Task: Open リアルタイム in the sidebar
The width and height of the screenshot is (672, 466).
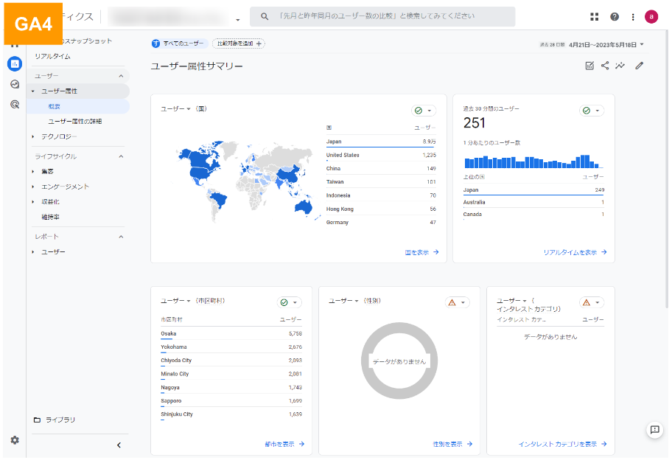Action: click(53, 57)
